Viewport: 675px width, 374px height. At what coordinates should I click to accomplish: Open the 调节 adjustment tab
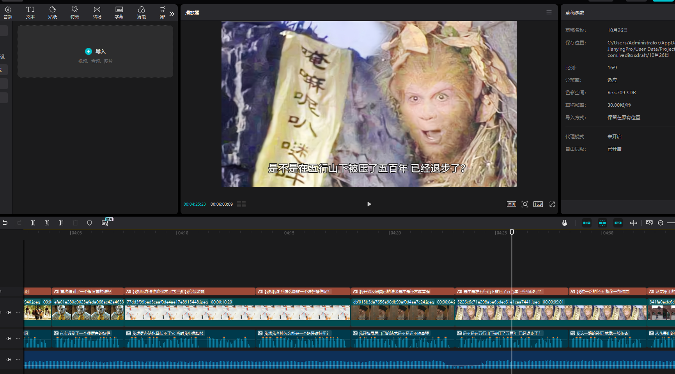pos(163,12)
